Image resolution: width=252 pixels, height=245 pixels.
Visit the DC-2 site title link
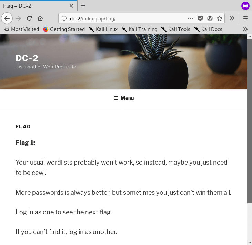27,58
